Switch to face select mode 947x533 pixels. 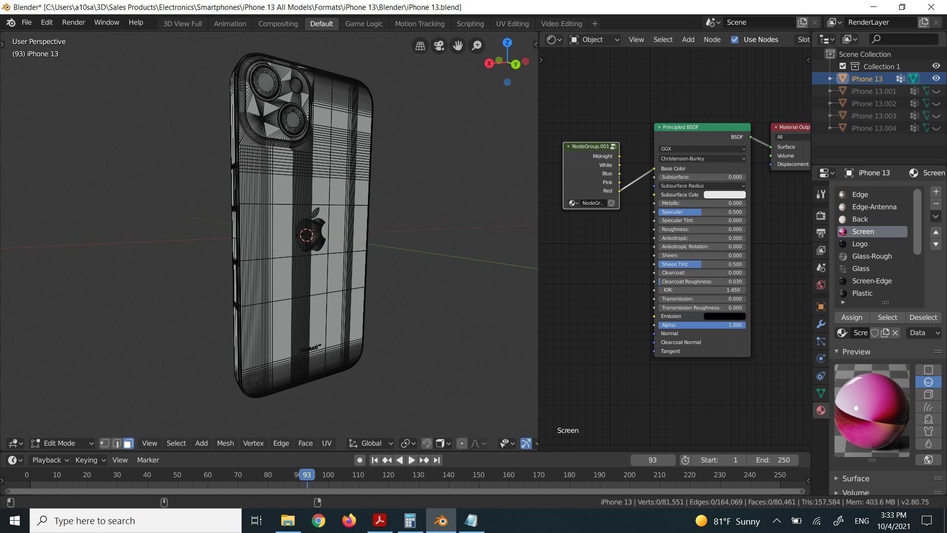point(128,444)
